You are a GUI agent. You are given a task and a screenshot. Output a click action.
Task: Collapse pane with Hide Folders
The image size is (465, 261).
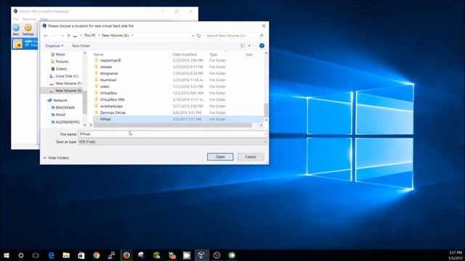tap(56, 158)
